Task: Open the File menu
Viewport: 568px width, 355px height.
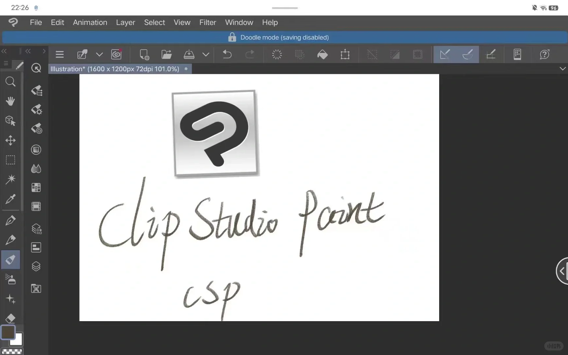Action: coord(36,22)
